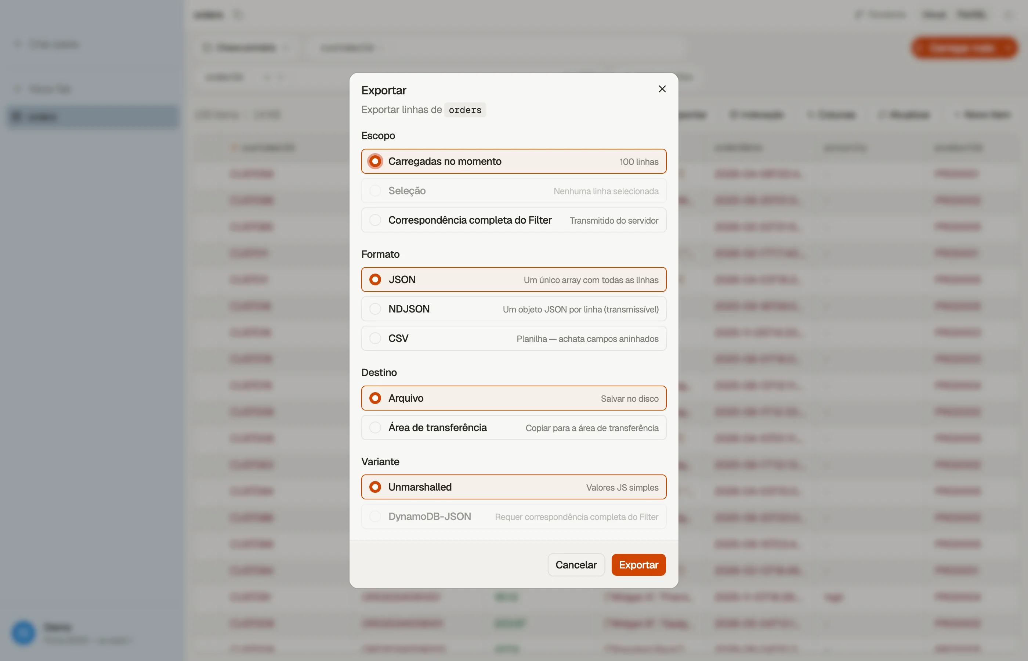The height and width of the screenshot is (661, 1028).
Task: Choose the NDJSON format option
Action: click(x=514, y=309)
